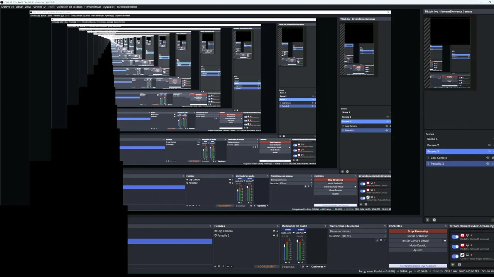The image size is (494, 277).
Task: Open the transition three-dot options menu
Action: (x=385, y=240)
